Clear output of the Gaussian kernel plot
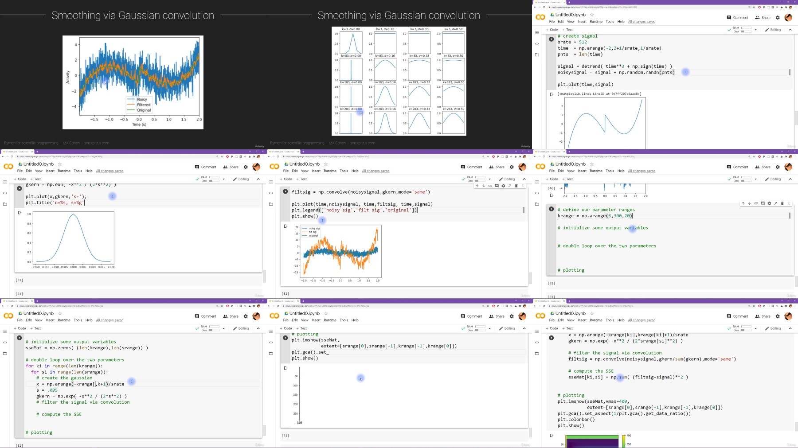The width and height of the screenshot is (798, 448). pos(20,213)
